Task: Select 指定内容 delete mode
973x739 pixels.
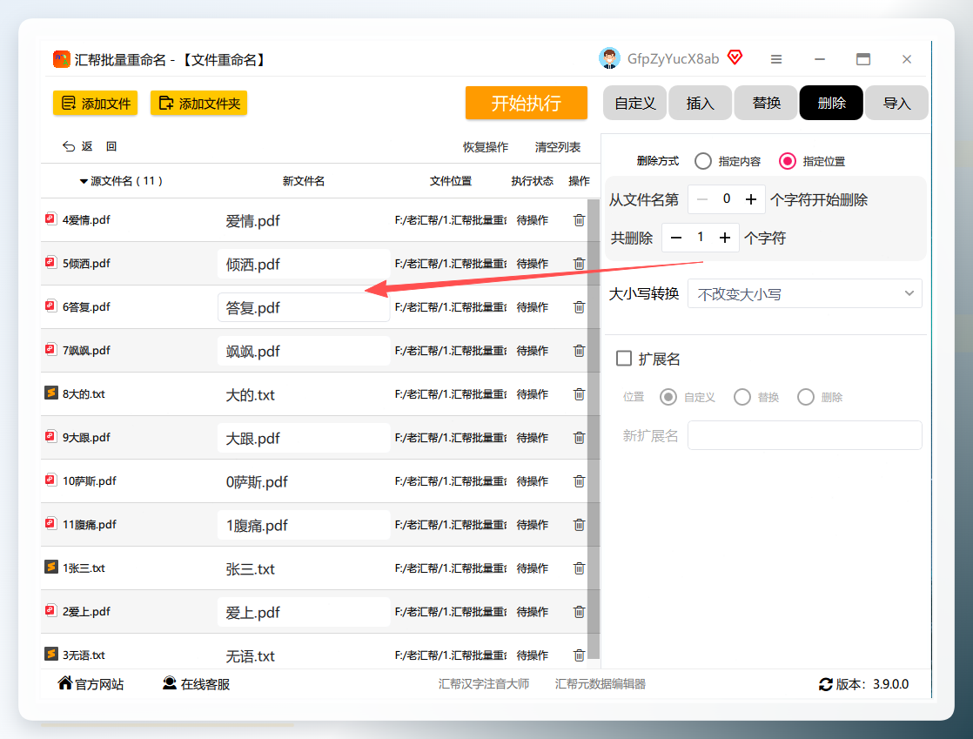Action: point(703,161)
